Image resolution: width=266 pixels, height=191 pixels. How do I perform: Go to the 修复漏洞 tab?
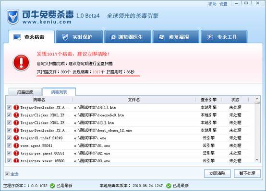[x=176, y=37]
